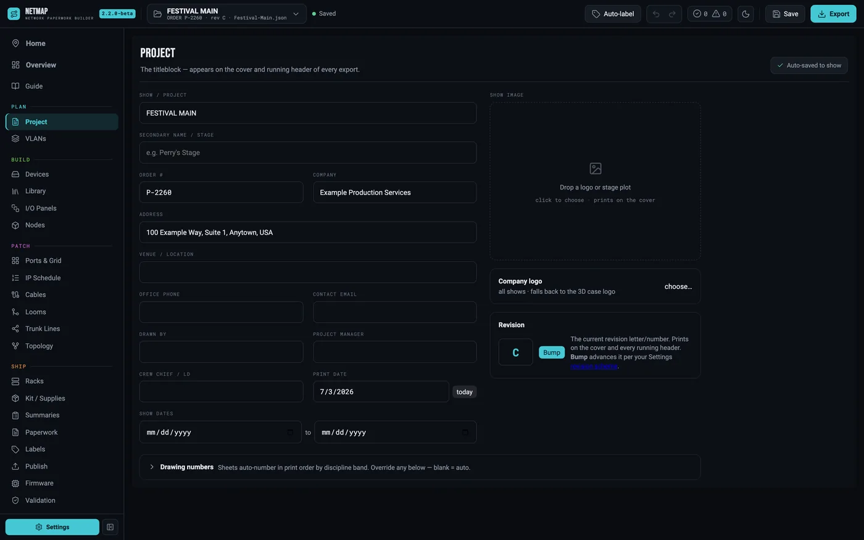Viewport: 864px width, 540px height.
Task: Open Labels tag icon
Action: pos(15,449)
